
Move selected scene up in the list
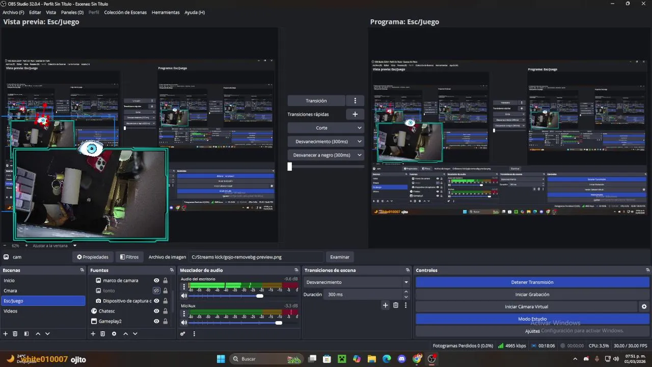click(38, 334)
